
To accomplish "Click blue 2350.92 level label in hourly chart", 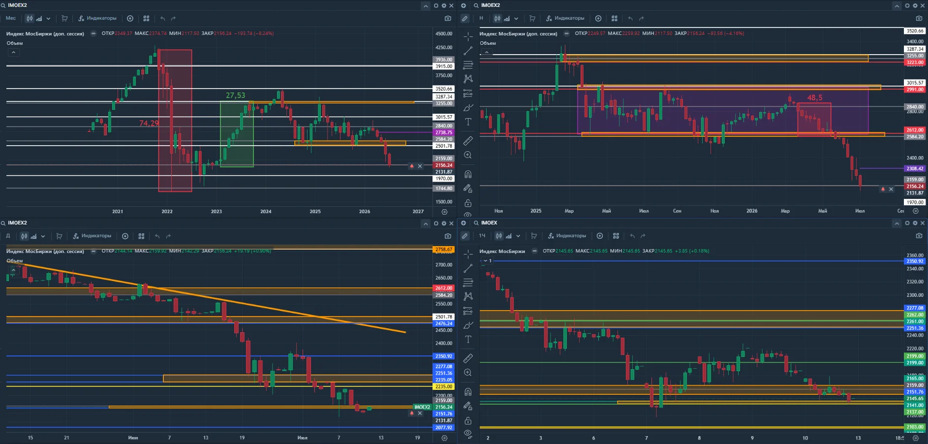I will pos(915,261).
